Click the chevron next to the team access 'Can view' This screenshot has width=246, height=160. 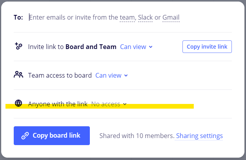click(126, 76)
